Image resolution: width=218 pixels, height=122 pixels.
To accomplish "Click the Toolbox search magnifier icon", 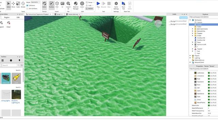I will (x=18, y=65).
